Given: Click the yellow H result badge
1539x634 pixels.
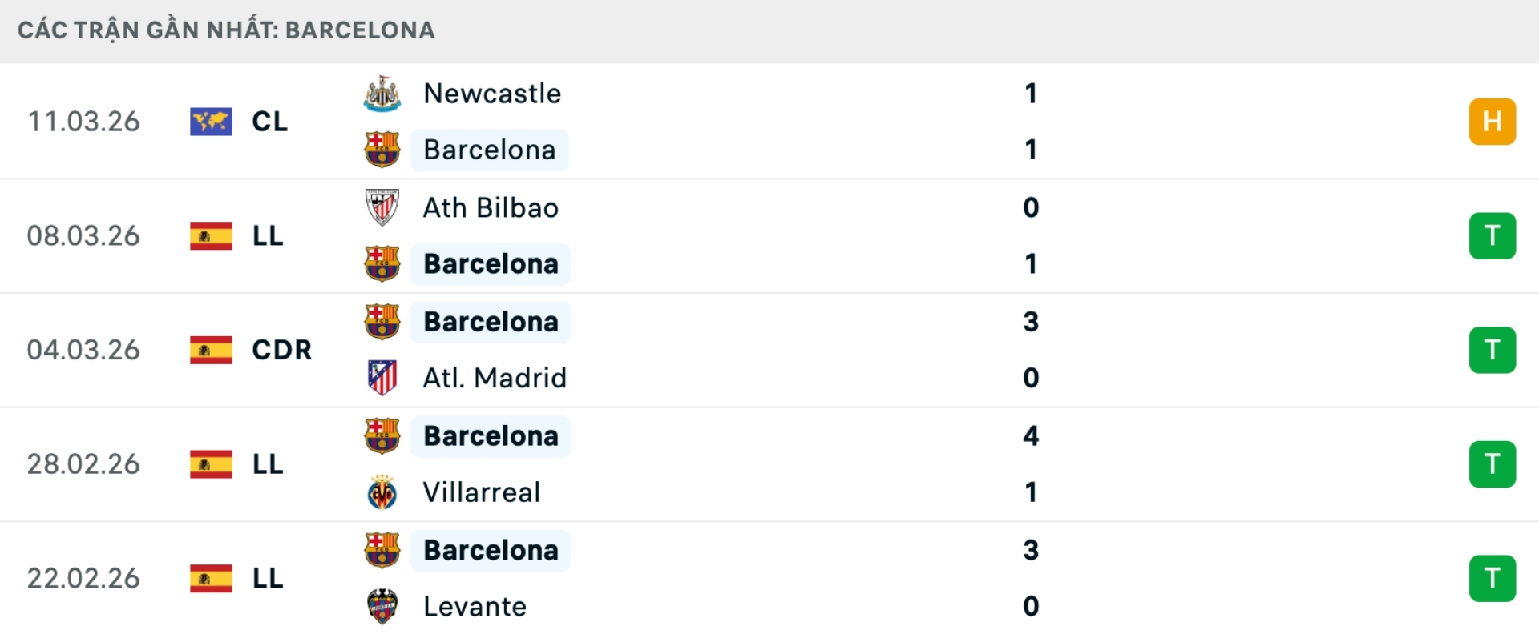Looking at the screenshot, I should pyautogui.click(x=1493, y=121).
